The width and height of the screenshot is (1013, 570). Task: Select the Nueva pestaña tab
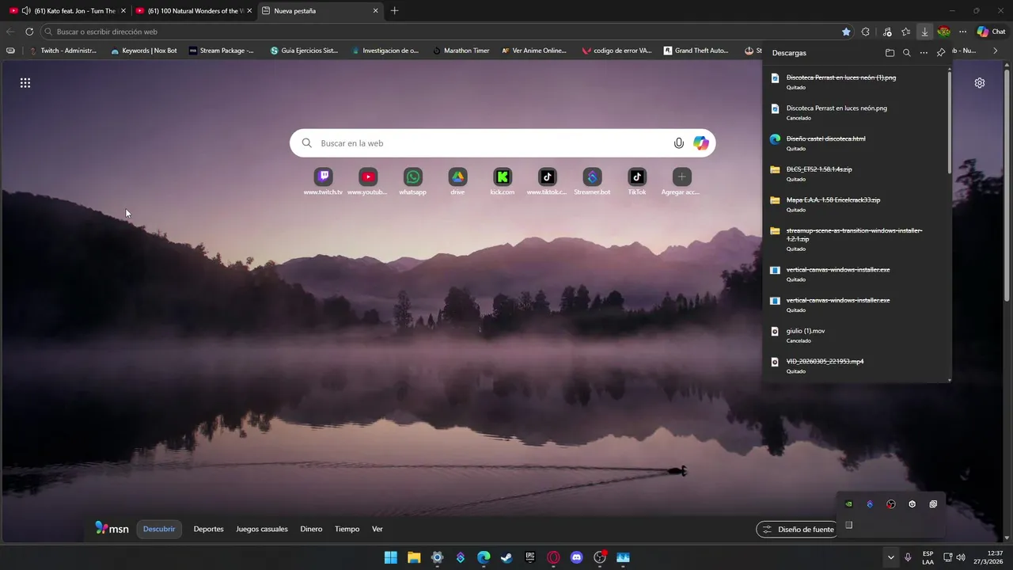[321, 10]
